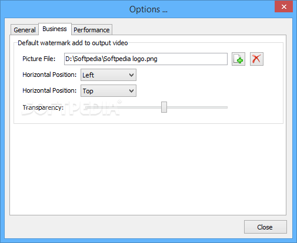
Task: Open the dropdown showing Top
Action: 108,90
